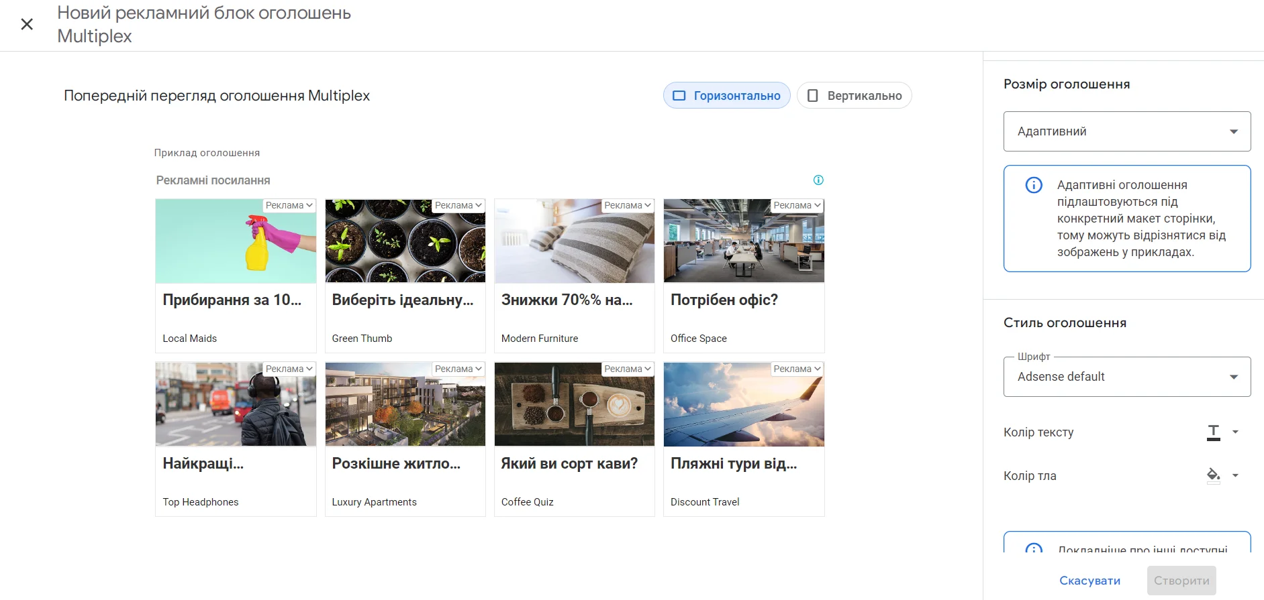This screenshot has height=600, width=1264.
Task: Open Реклама dropdown on Luxury Apartments ad
Action: [458, 369]
